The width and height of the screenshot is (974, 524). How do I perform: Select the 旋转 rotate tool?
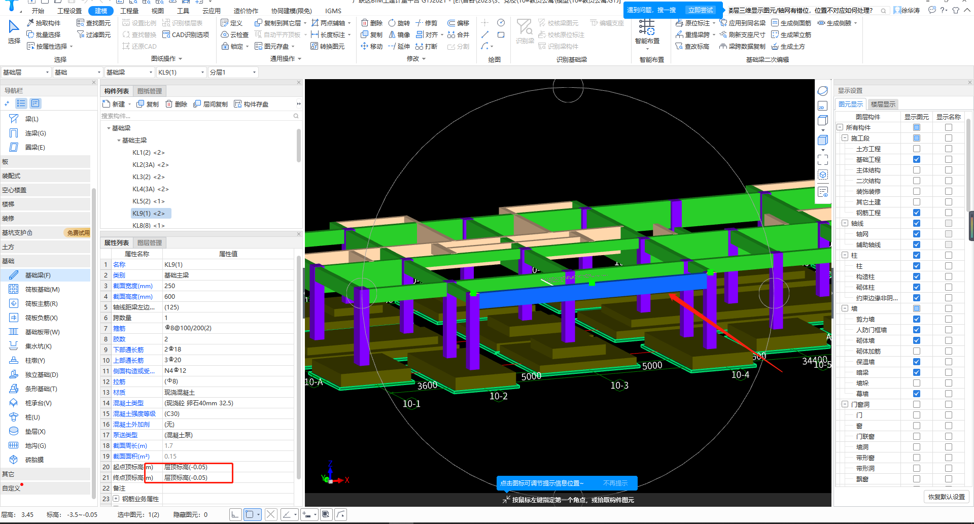pos(399,23)
